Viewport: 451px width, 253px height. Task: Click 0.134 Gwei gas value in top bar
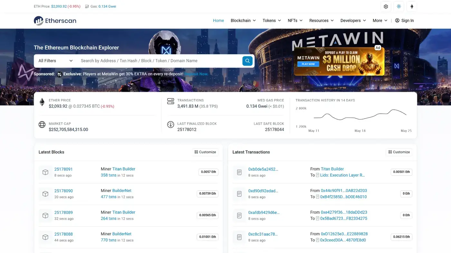[107, 6]
